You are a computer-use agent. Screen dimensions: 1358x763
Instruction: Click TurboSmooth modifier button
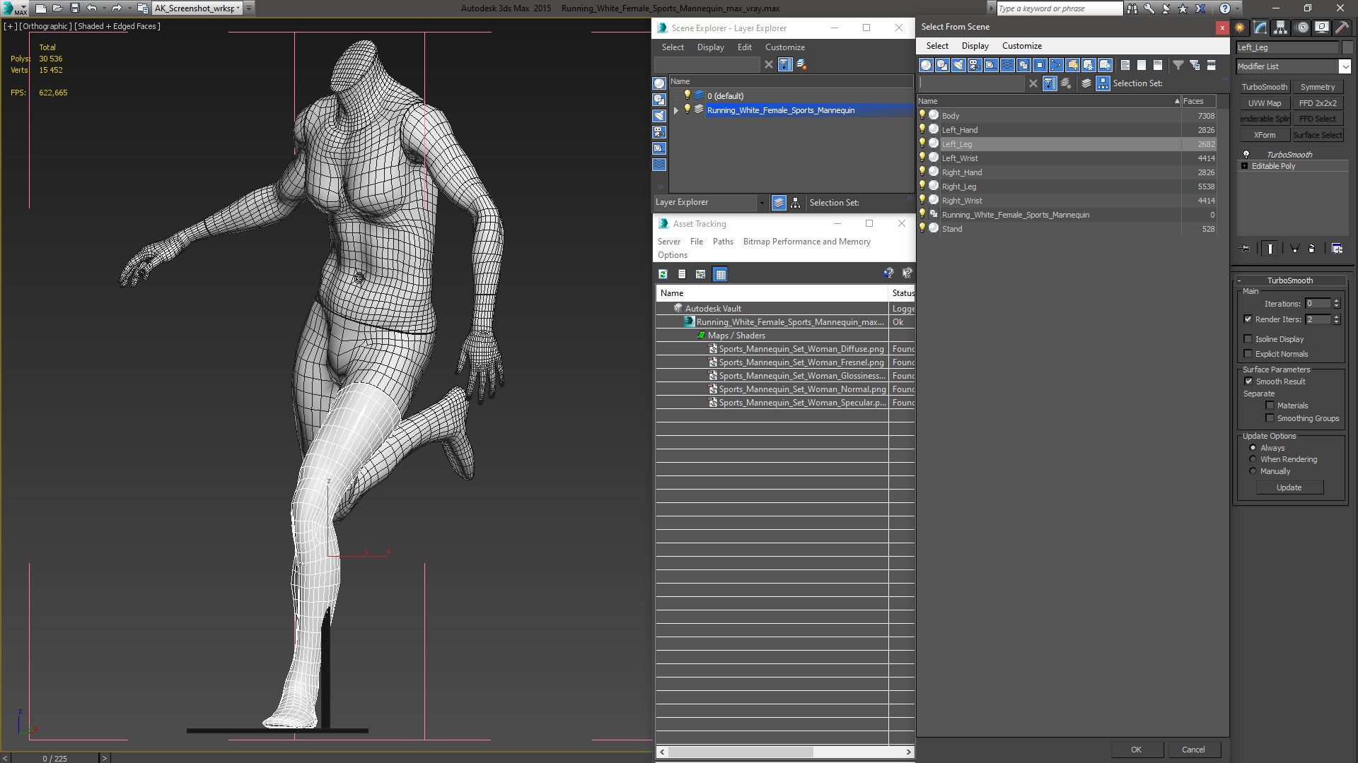(1265, 87)
